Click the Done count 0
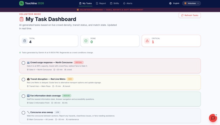This screenshot has height=125, width=220. [x=91, y=42]
